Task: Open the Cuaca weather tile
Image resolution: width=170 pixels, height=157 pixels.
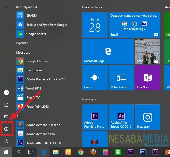Action: tap(95, 78)
